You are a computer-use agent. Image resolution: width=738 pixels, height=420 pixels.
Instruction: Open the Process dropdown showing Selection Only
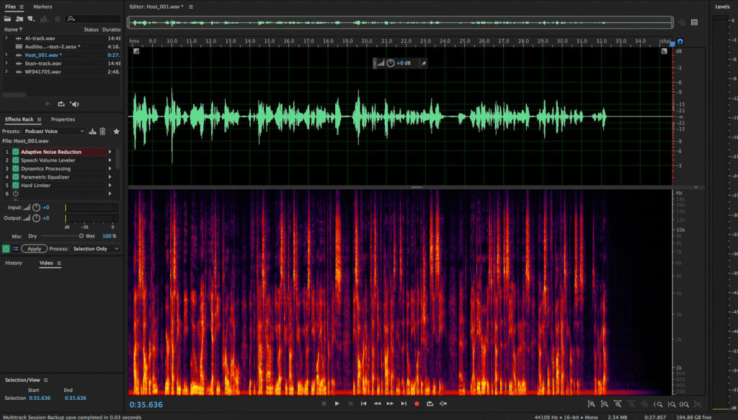tap(92, 248)
